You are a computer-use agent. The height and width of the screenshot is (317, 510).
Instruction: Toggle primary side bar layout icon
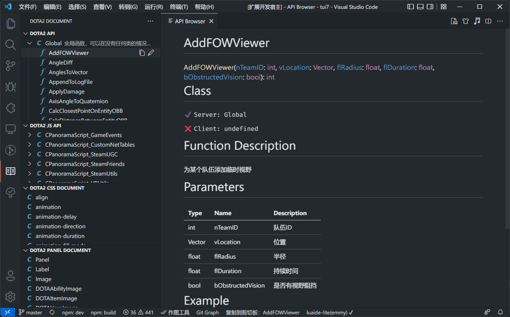coord(411,7)
